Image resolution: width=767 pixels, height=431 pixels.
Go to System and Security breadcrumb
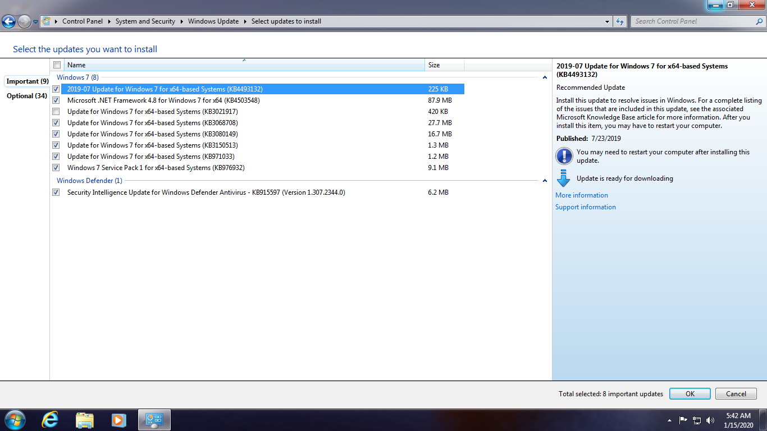tap(145, 21)
